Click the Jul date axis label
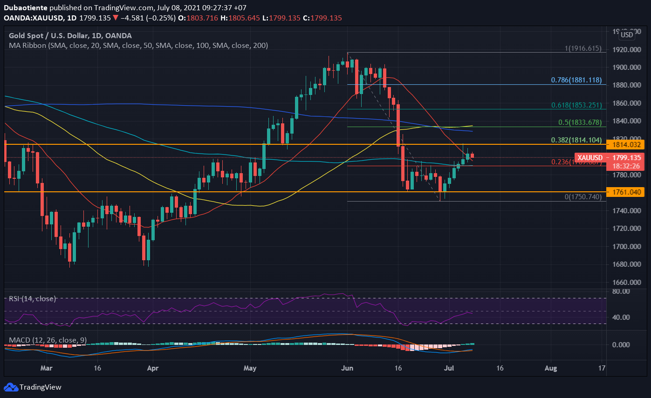 pyautogui.click(x=449, y=368)
